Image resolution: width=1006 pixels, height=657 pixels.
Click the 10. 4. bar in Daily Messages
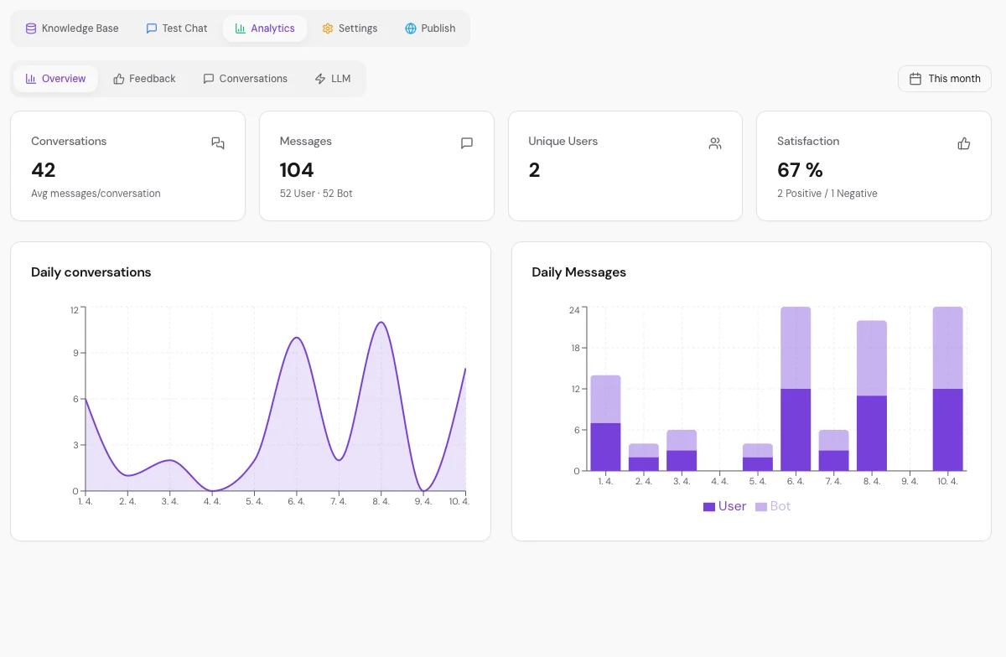(x=947, y=389)
